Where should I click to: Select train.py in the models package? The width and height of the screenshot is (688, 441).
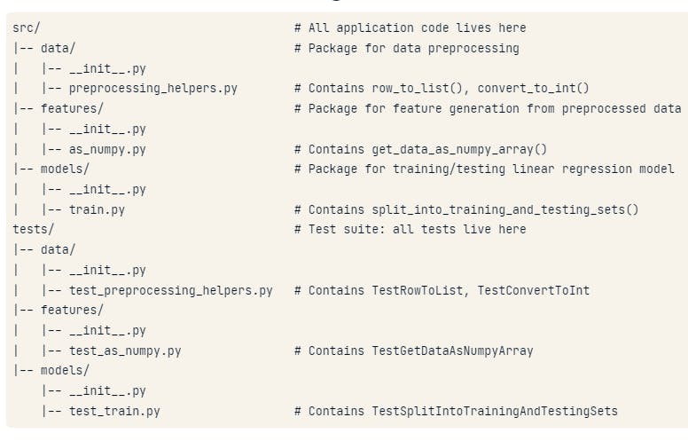coord(97,209)
